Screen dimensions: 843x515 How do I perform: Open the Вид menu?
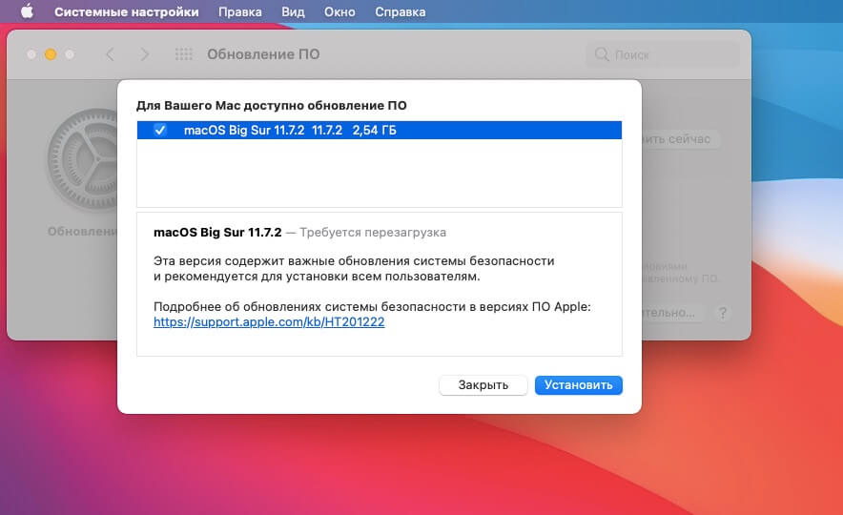[x=293, y=12]
